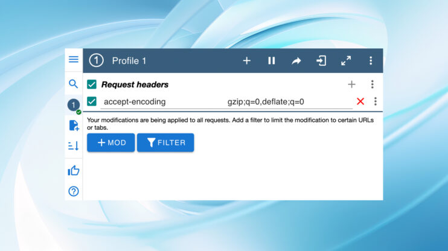
Task: Add a header using the toolbar plus
Action: [246, 60]
